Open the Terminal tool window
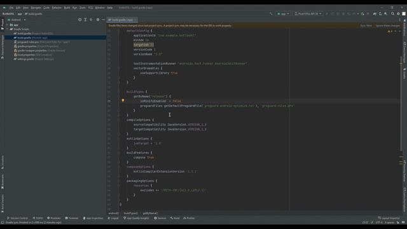This screenshot has height=229, width=407. [x=72, y=218]
